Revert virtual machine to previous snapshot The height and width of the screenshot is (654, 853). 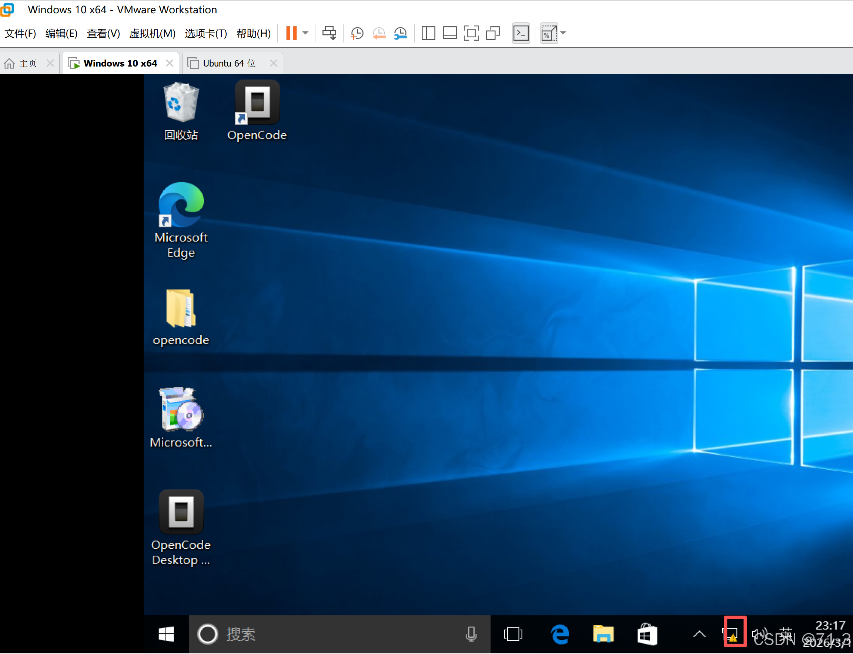pos(379,33)
